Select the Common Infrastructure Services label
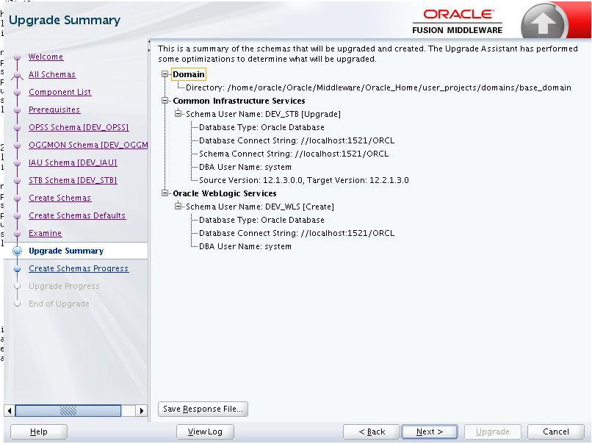The height and width of the screenshot is (444, 592). (x=239, y=101)
